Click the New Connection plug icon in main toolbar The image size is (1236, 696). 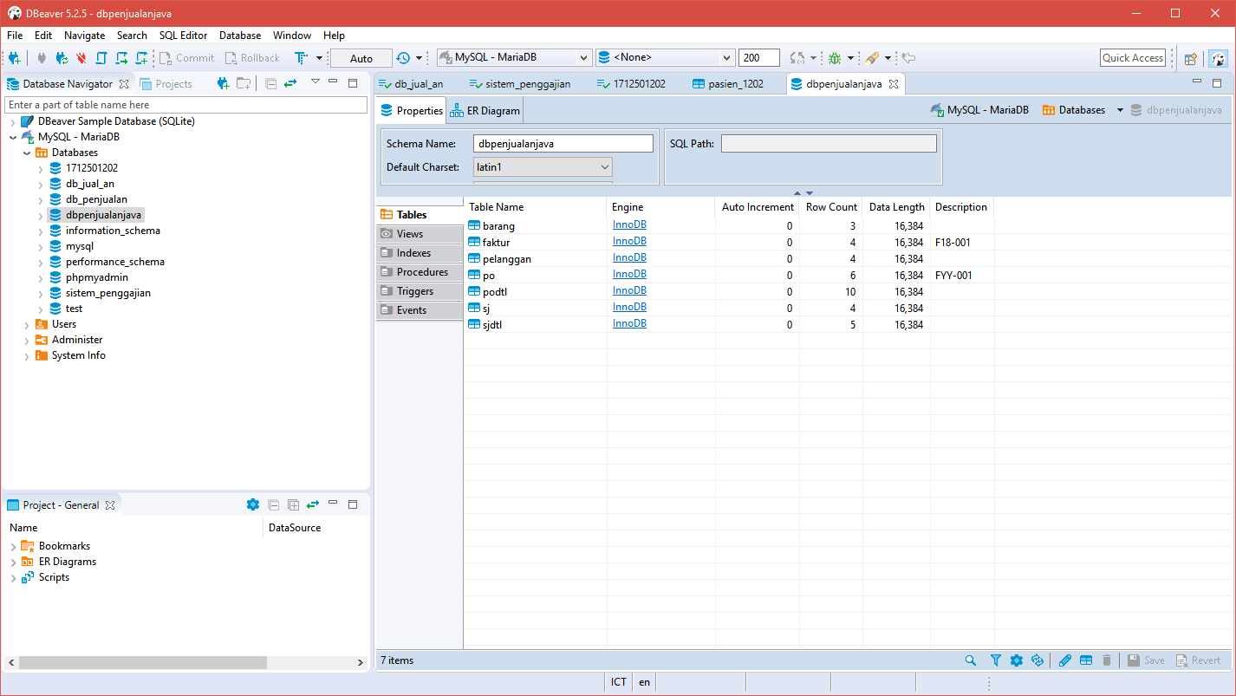point(15,58)
